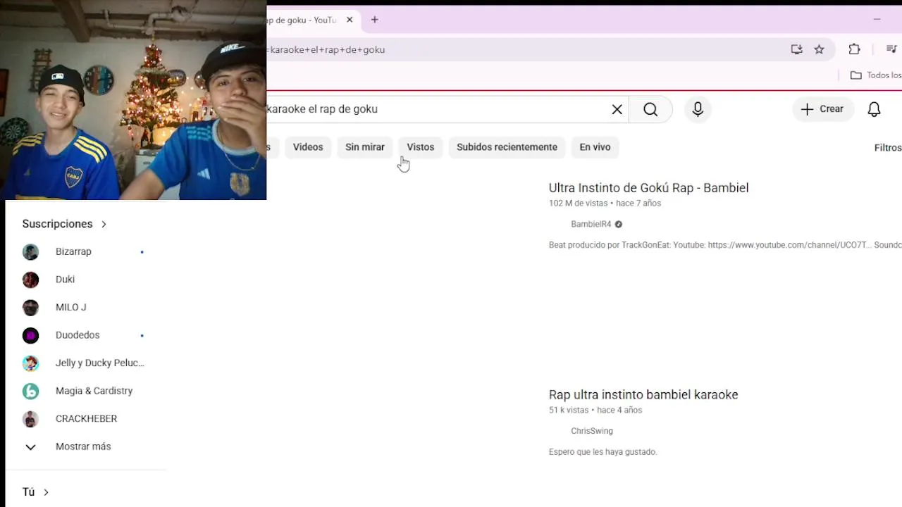Open the install app icon in address bar
This screenshot has height=507, width=902.
[x=796, y=49]
